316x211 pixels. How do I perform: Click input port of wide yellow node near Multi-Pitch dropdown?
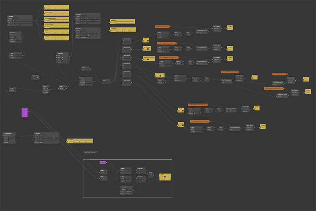[x=67, y=142]
